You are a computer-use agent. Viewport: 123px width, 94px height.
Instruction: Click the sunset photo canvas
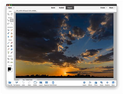coord(65,45)
